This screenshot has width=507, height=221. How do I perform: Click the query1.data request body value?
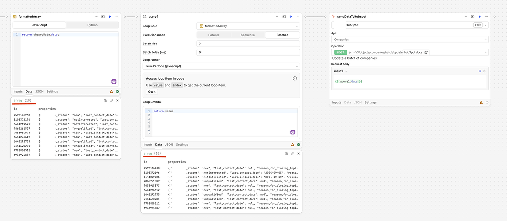[x=349, y=81]
